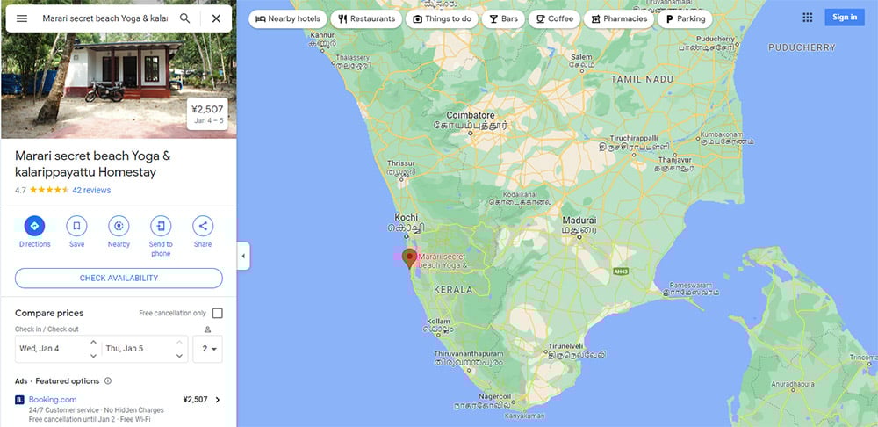The image size is (878, 427).
Task: Click the magnifying glass search icon
Action: 184,18
